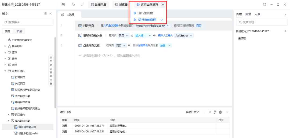The image size is (290, 138).
Task: Collapse the 指令 panel with the left chevron
Action: click(51, 13)
